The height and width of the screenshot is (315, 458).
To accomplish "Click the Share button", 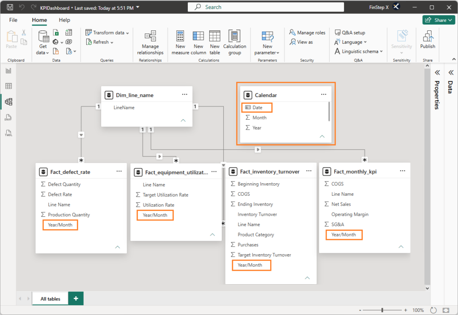I will click(x=439, y=20).
